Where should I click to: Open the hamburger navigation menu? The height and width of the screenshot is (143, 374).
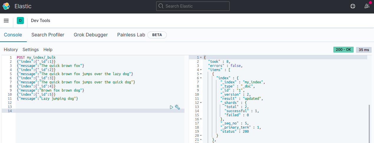point(6,21)
